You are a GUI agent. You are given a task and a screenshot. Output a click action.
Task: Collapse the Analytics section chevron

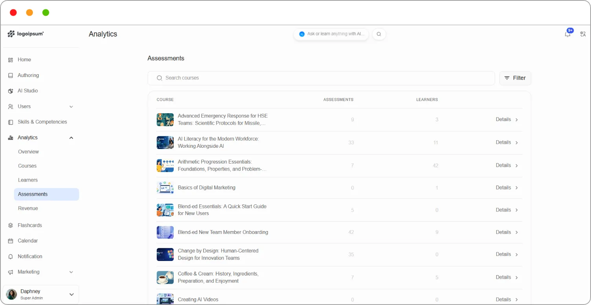click(71, 138)
